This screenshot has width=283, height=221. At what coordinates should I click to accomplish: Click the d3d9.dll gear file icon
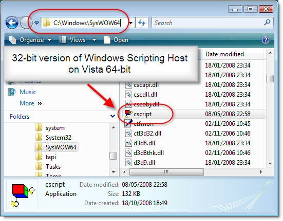(x=128, y=162)
